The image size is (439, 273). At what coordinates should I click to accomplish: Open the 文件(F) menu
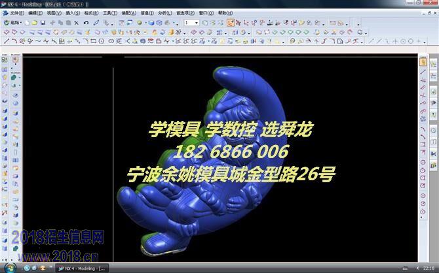(x=16, y=13)
